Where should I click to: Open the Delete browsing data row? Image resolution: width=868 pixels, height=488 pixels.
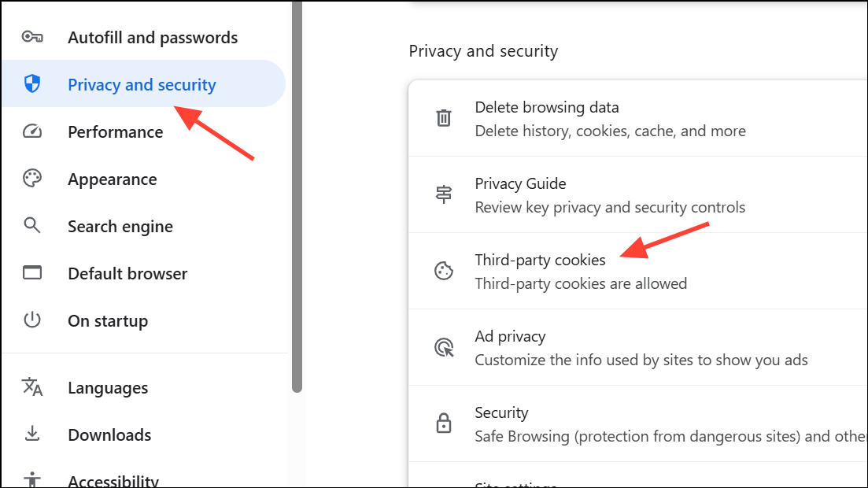[637, 119]
